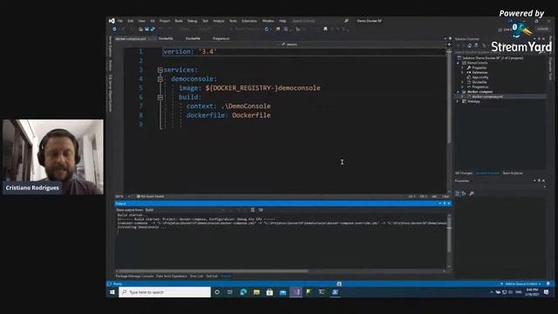558x314 pixels.
Task: Collapse the docker-compose project node
Action: tap(459, 92)
